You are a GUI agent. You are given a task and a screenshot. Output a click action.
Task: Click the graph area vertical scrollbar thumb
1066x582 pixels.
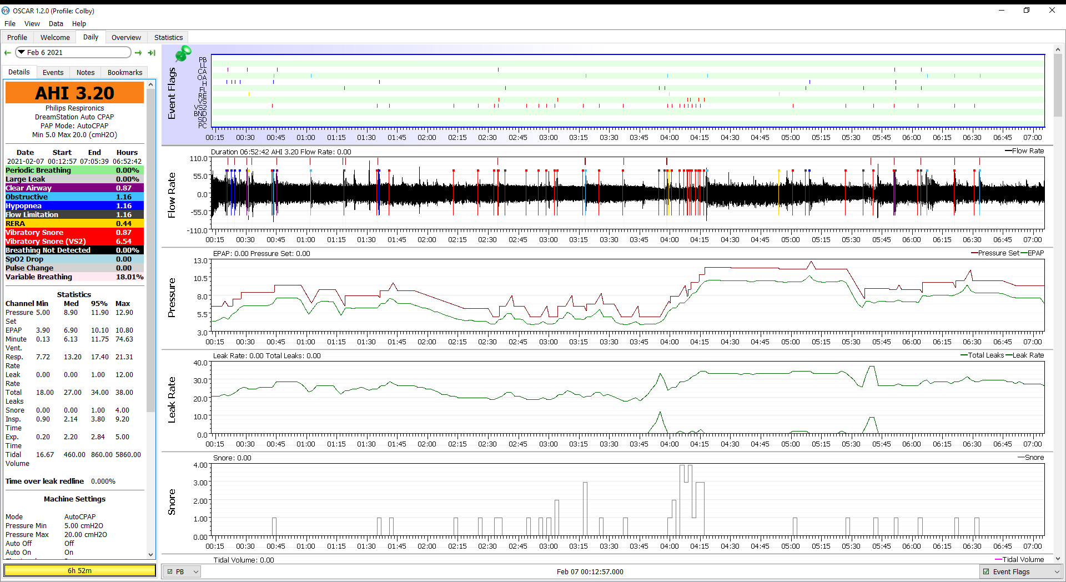[x=1058, y=86]
